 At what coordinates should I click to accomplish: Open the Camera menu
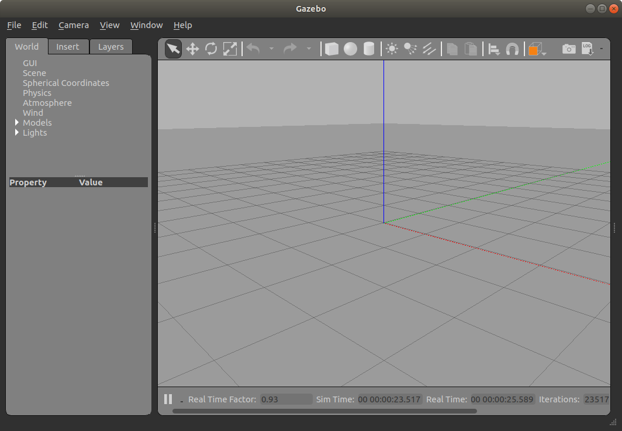coord(73,25)
